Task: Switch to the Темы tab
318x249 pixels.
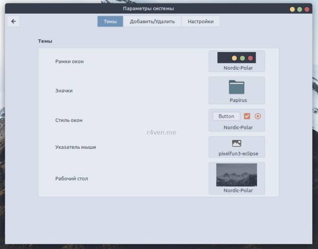Action: (x=110, y=21)
